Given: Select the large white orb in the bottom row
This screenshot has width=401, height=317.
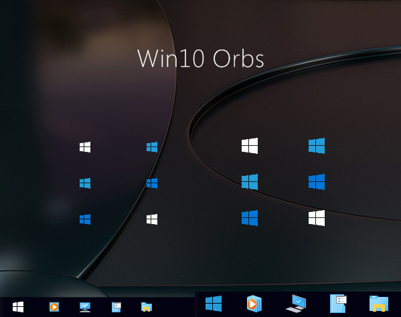Looking at the screenshot, I should 317,218.
